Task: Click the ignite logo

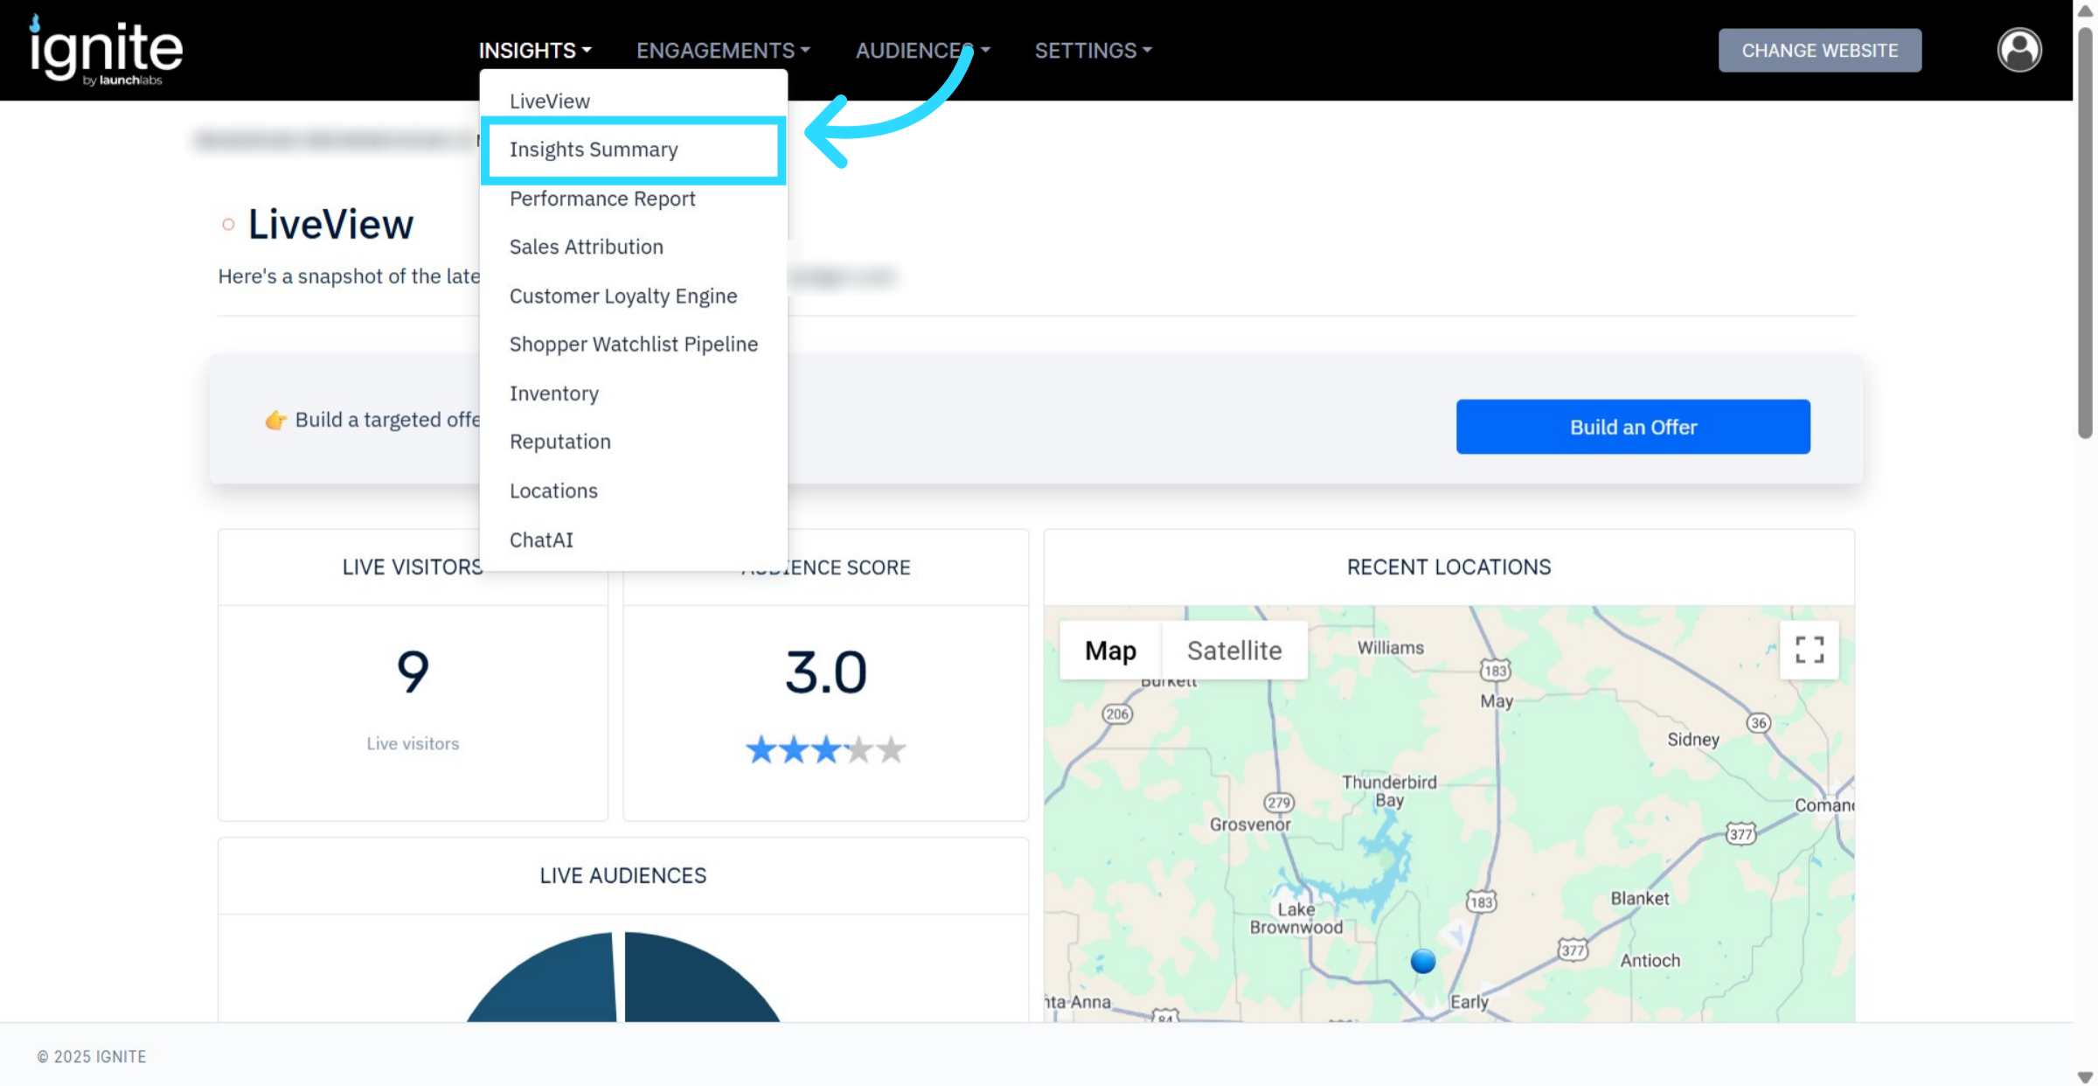Action: pyautogui.click(x=106, y=51)
